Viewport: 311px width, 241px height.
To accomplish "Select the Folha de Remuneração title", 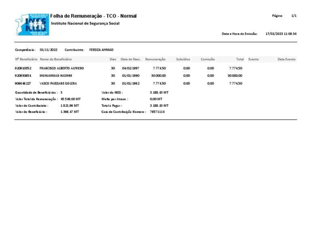I will tap(93, 16).
